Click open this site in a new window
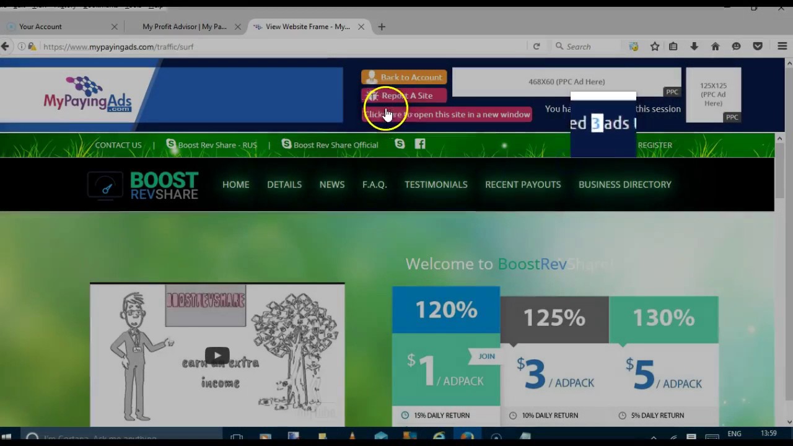This screenshot has width=793, height=446. click(x=447, y=115)
